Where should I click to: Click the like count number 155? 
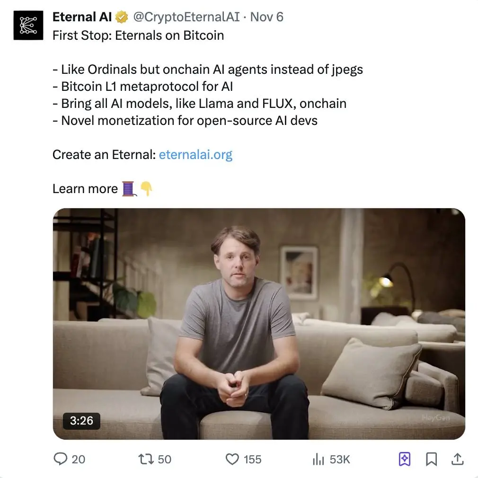coord(252,459)
